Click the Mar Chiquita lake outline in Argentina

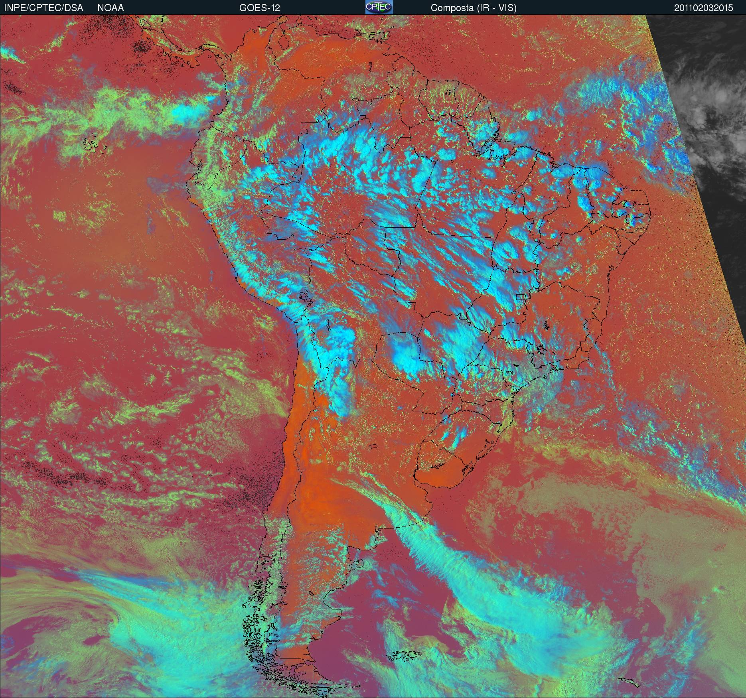click(373, 446)
